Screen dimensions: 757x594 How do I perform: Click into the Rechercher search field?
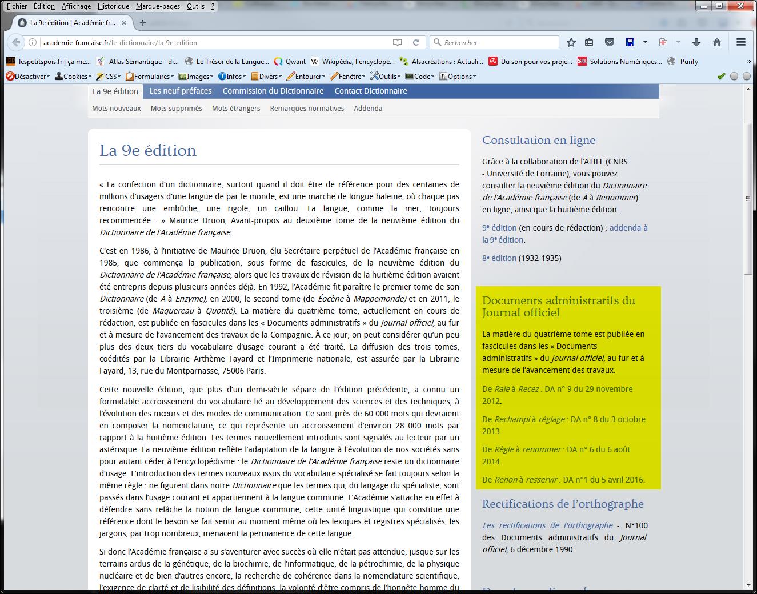[494, 42]
